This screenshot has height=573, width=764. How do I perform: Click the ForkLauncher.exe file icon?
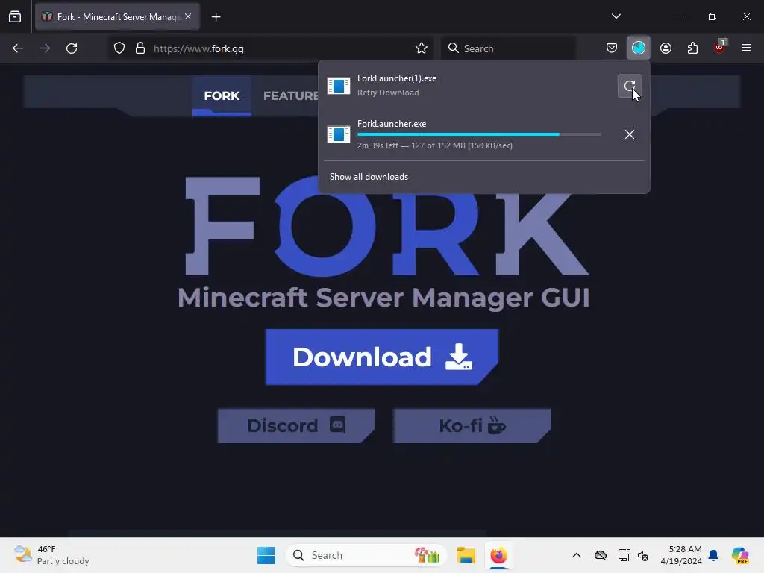(x=338, y=134)
